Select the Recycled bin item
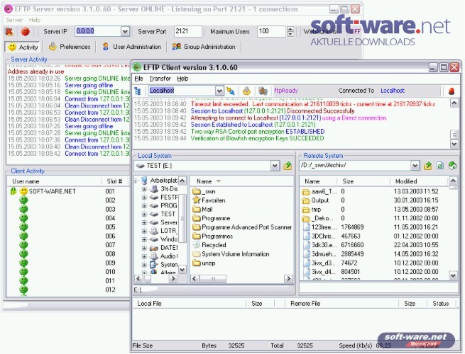This screenshot has height=354, width=465. (209, 245)
